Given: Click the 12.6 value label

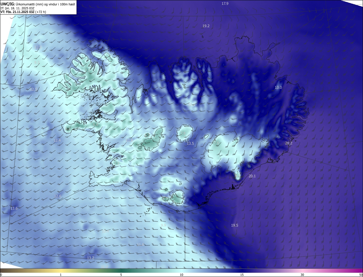Looking at the screenshot, I should click(x=58, y=196).
